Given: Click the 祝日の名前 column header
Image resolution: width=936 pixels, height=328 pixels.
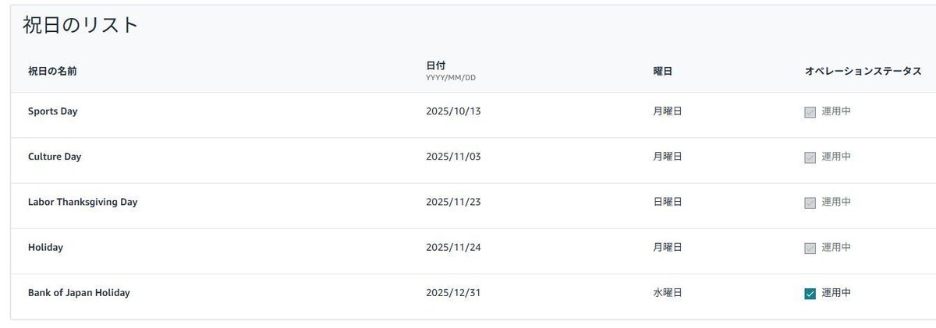Looking at the screenshot, I should [x=52, y=72].
